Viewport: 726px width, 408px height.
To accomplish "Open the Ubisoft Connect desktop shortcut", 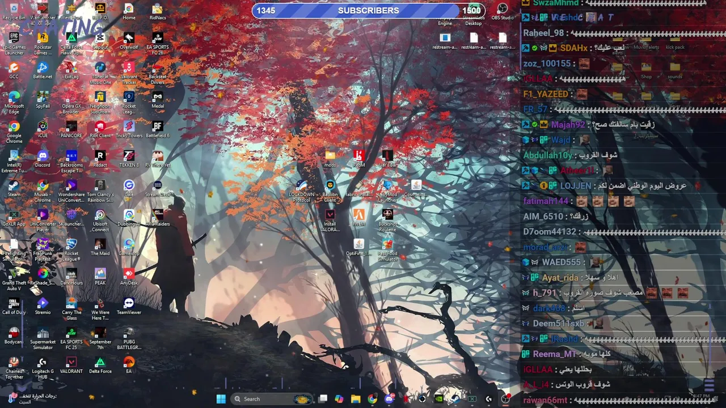I will pyautogui.click(x=100, y=220).
